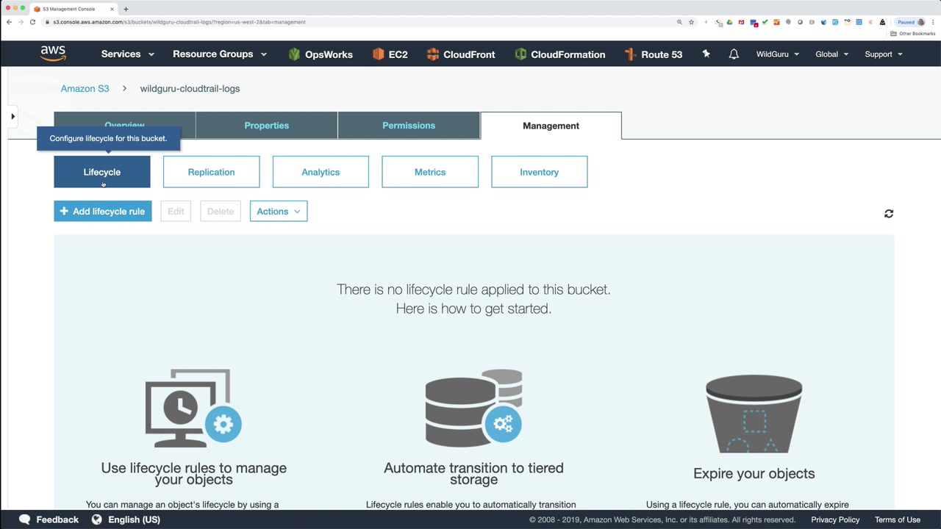Switch to the Permissions tab
Viewport: 941px width, 529px height.
point(409,126)
